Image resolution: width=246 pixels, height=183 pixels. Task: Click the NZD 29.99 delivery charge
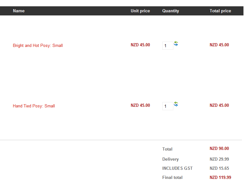pos(219,159)
